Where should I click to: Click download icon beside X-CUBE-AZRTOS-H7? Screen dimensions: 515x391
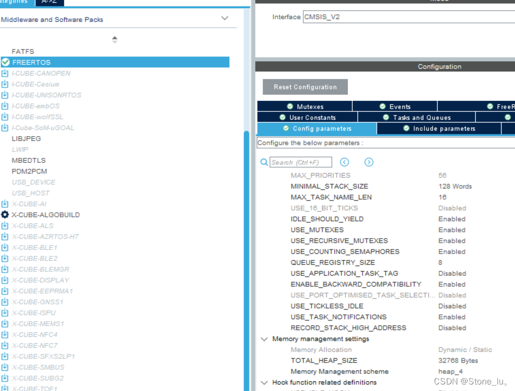coord(4,236)
